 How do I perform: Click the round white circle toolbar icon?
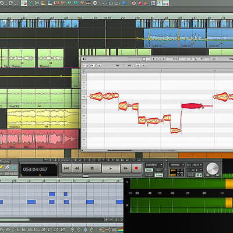tap(95, 3)
